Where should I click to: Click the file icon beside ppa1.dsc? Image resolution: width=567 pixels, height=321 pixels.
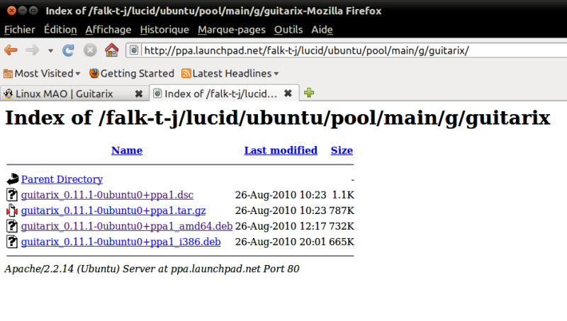(x=12, y=195)
